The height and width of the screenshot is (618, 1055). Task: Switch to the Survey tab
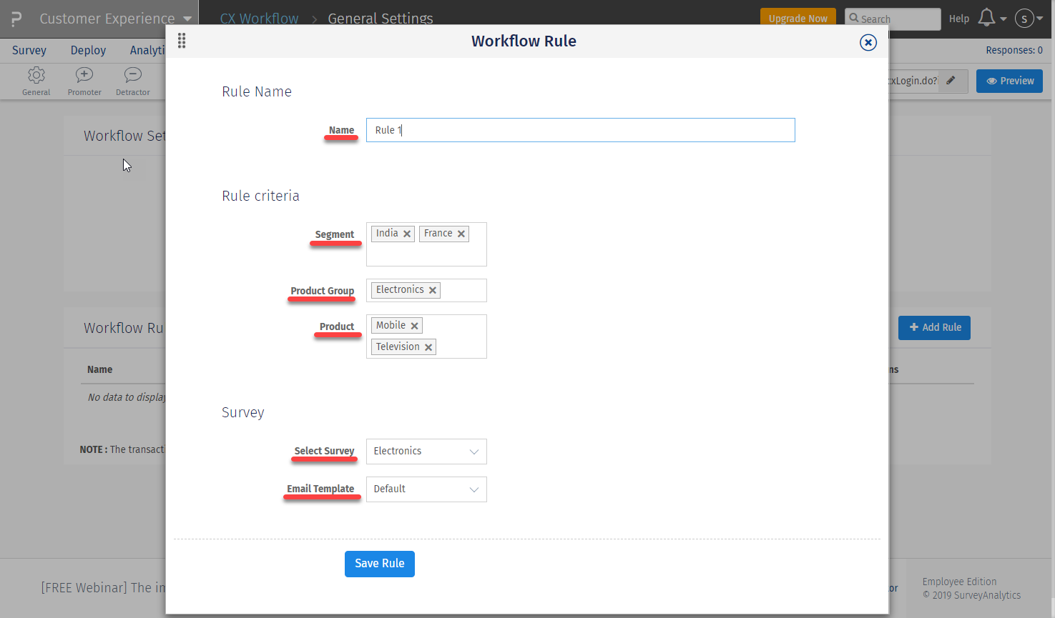tap(29, 50)
